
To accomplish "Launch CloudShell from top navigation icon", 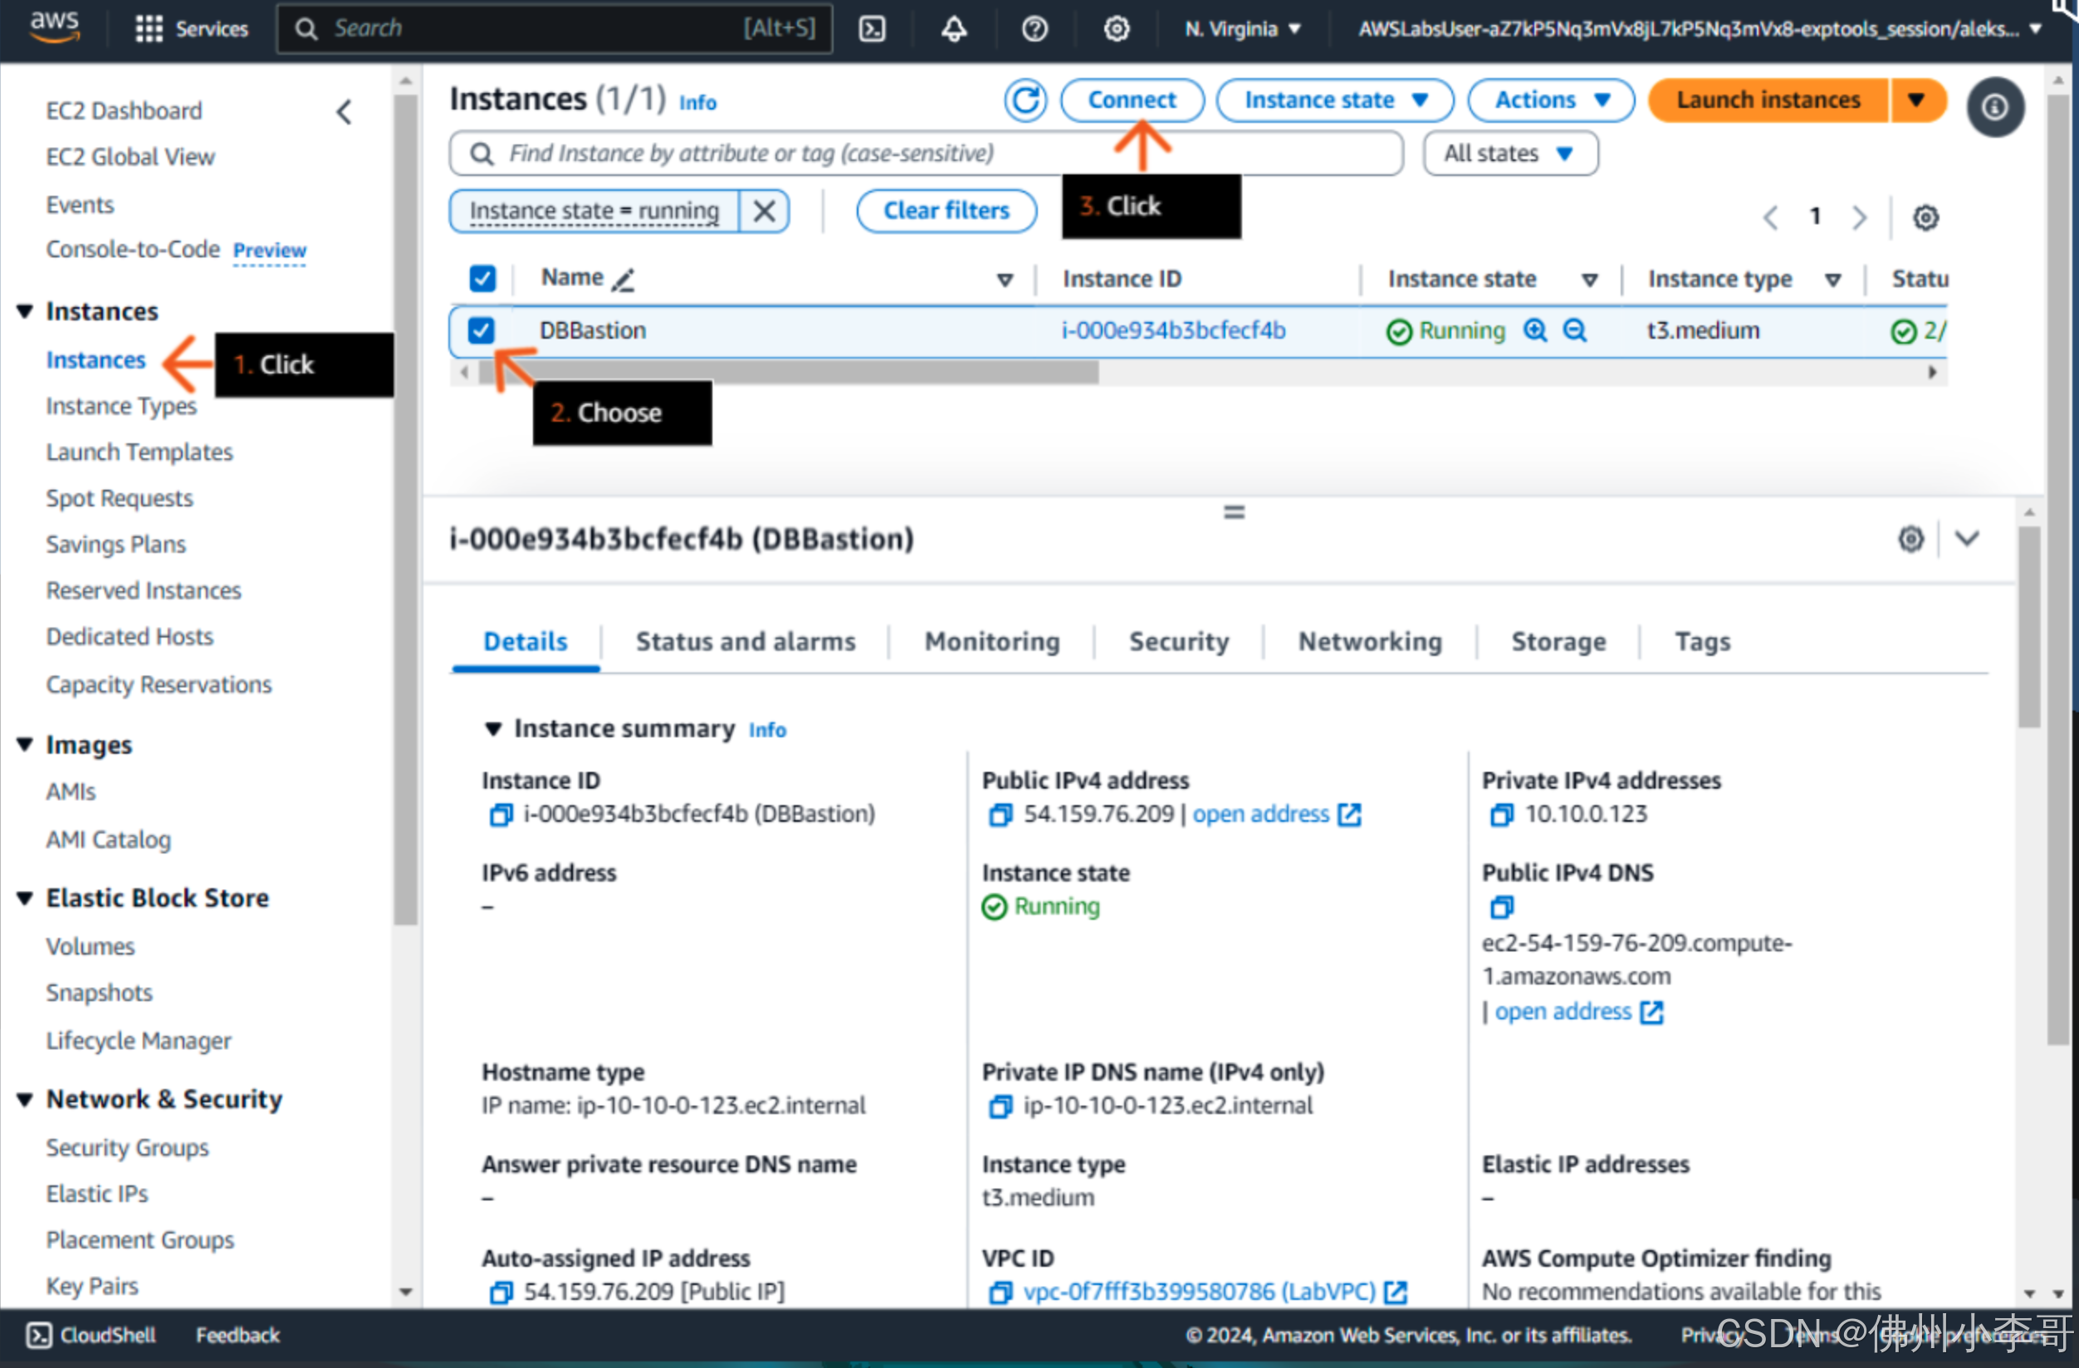I will click(x=871, y=29).
